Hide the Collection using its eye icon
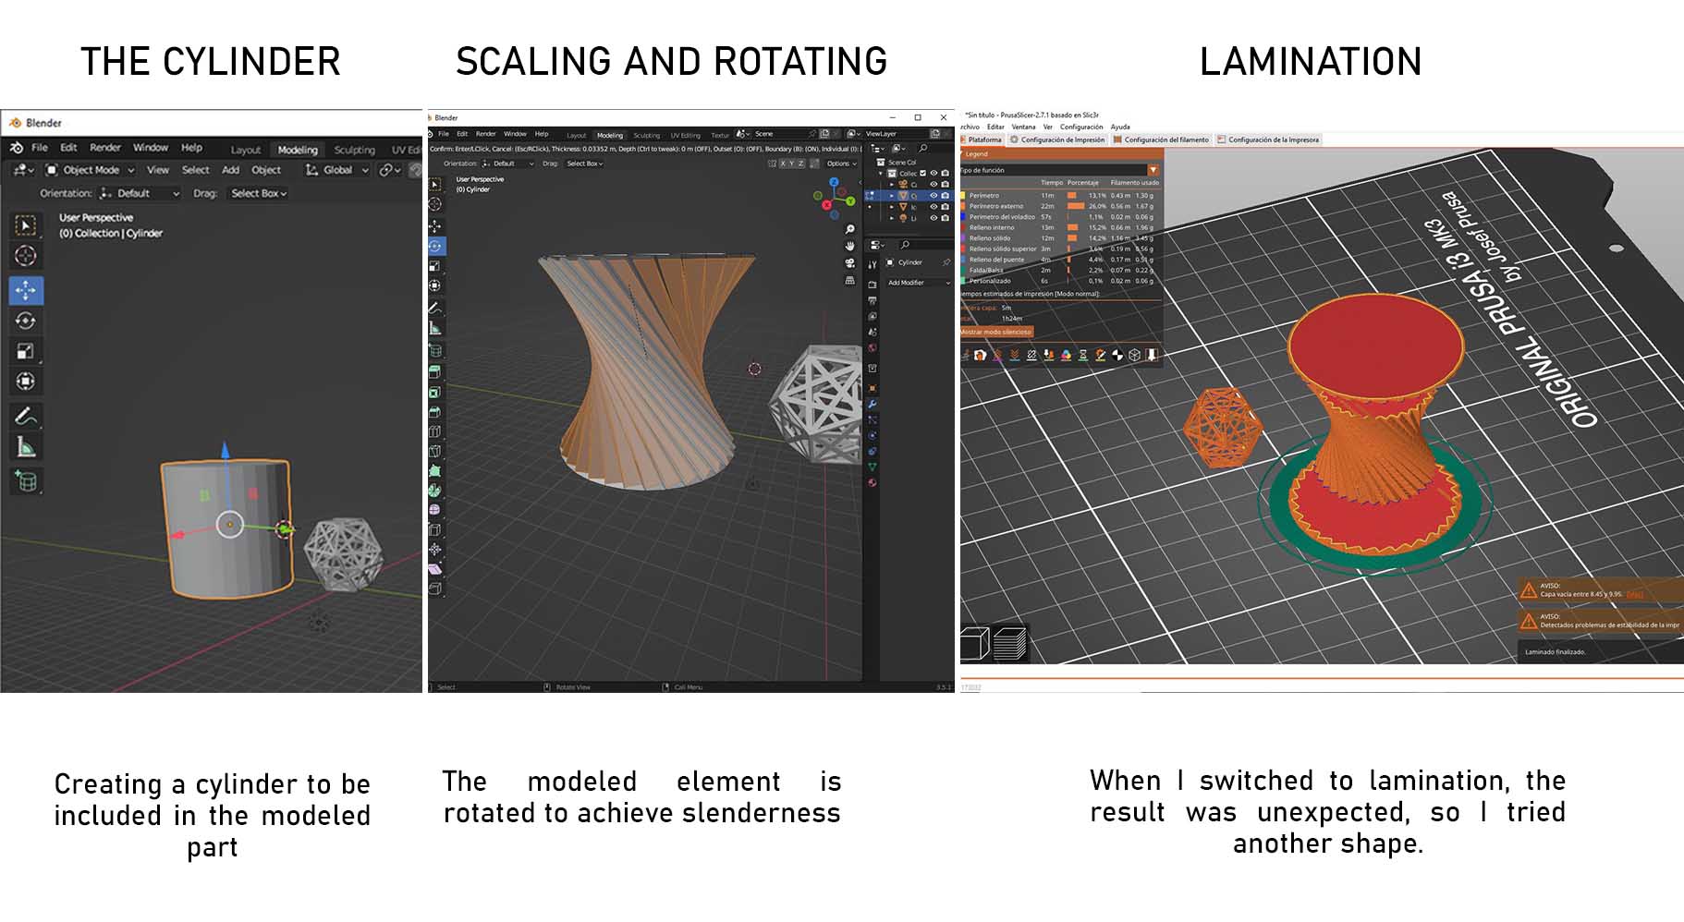Image resolution: width=1684 pixels, height=922 pixels. click(x=934, y=173)
